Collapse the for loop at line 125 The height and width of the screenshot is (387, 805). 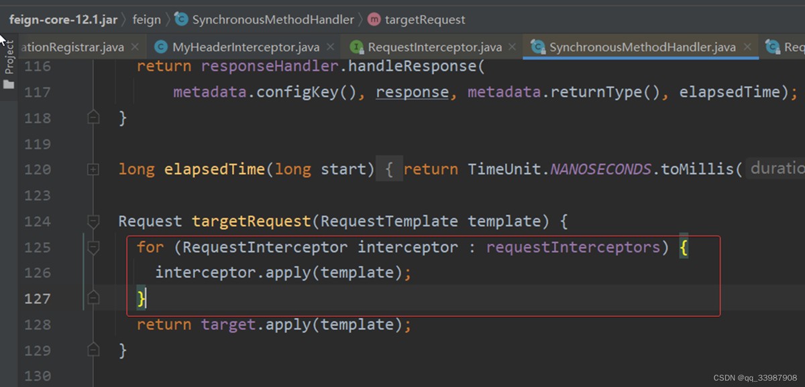coord(93,248)
